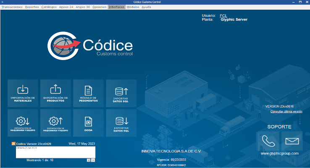The height and width of the screenshot is (168, 310).
Task: Open the Exportación de Productos tile
Action: coord(55,93)
